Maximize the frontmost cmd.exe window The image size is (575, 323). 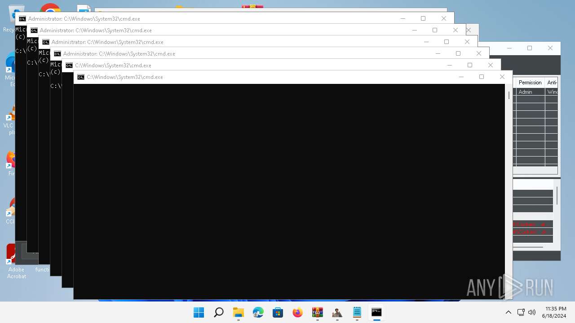pyautogui.click(x=482, y=77)
